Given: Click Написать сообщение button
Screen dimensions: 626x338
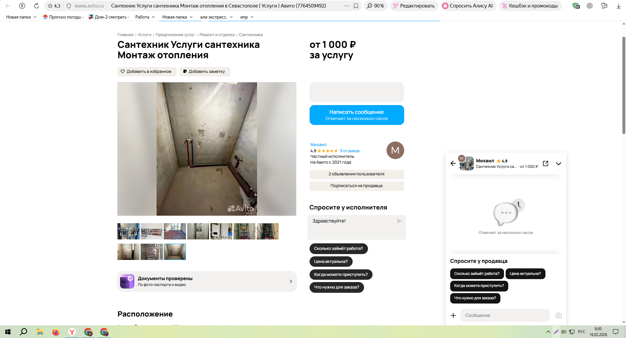Looking at the screenshot, I should 357,115.
